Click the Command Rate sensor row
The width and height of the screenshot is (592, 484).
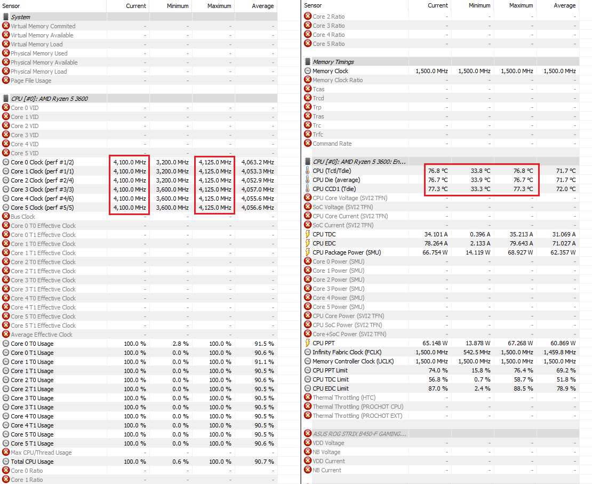pos(332,144)
